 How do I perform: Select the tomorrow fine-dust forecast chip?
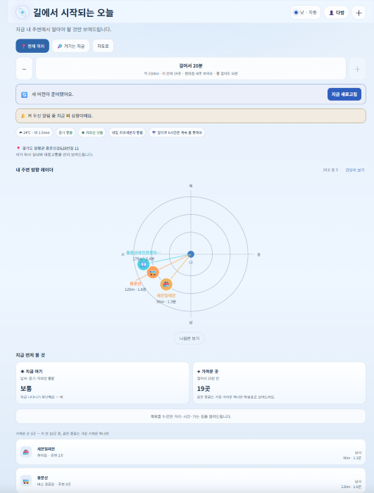click(x=127, y=132)
